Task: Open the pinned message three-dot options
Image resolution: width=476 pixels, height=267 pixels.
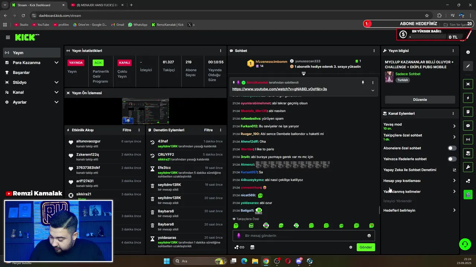Action: [x=373, y=83]
